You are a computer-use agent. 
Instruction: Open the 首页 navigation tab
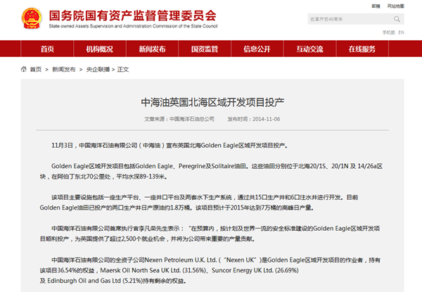tap(47, 49)
